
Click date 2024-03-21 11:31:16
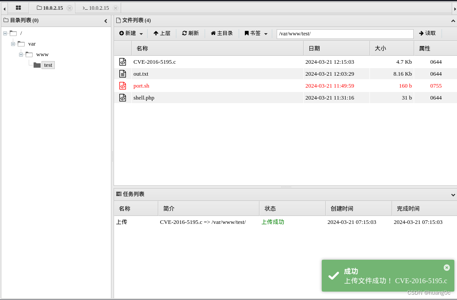(330, 98)
